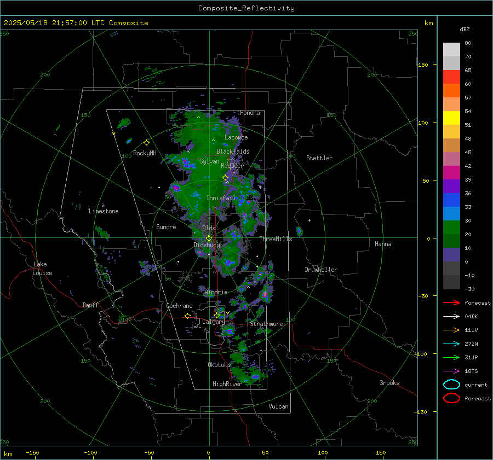The image size is (493, 460).
Task: Click the bright green swatch between 30 and 20 dBZ
Action: pyautogui.click(x=451, y=228)
